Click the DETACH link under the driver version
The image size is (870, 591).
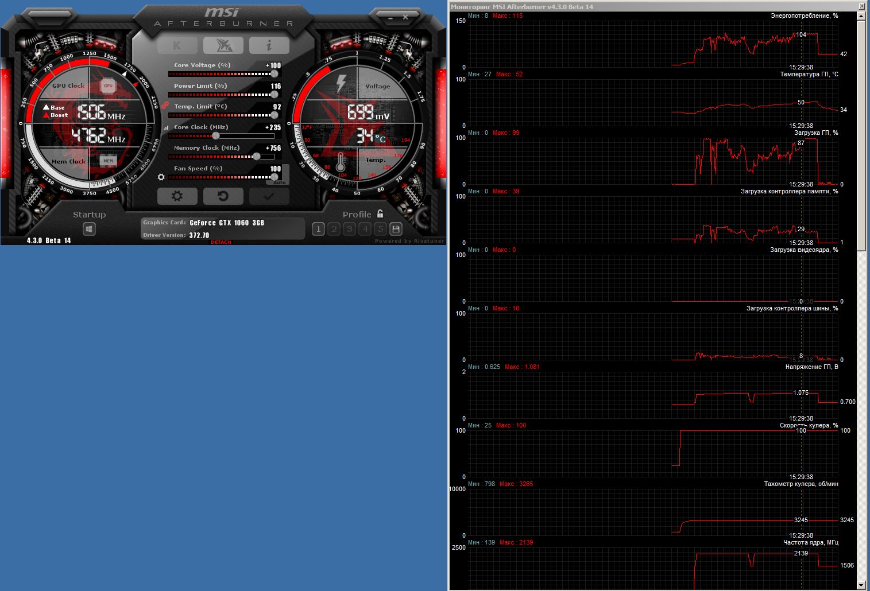tap(221, 242)
